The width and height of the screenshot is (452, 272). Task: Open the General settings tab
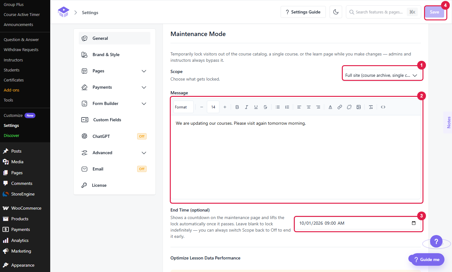(115, 38)
